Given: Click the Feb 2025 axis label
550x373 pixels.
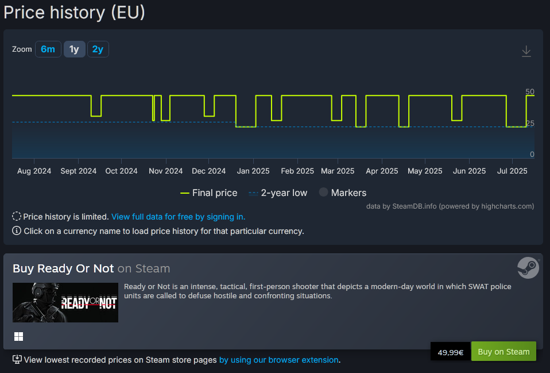Looking at the screenshot, I should [297, 171].
